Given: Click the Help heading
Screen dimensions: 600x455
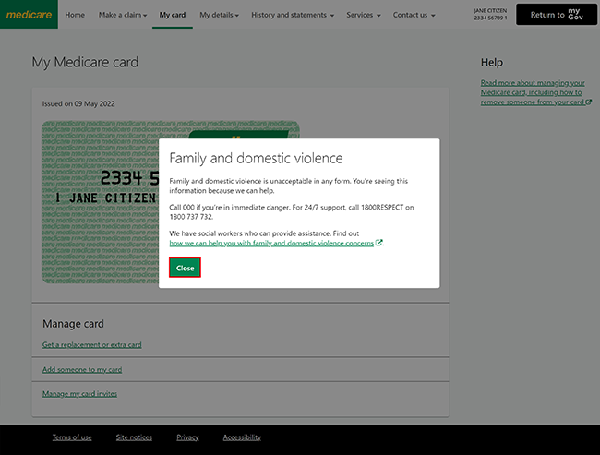Looking at the screenshot, I should [492, 63].
